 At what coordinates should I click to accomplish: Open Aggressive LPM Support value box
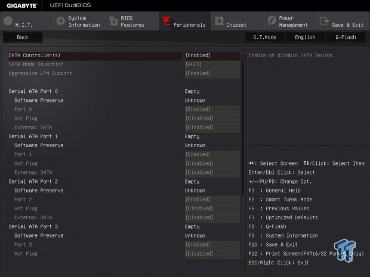click(212, 73)
